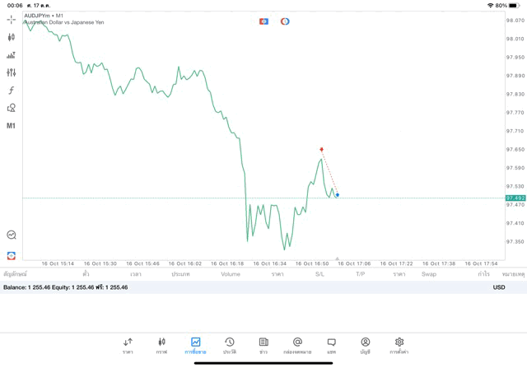Open the function (f) indicators icon
This screenshot has height=368, width=527.
[x=12, y=91]
